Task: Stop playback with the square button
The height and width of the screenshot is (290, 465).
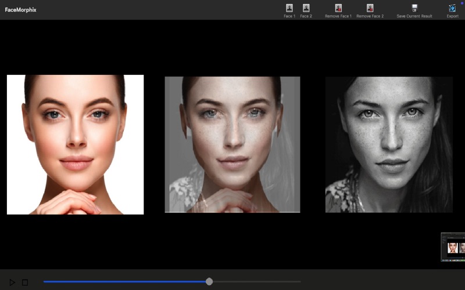Action: point(25,282)
